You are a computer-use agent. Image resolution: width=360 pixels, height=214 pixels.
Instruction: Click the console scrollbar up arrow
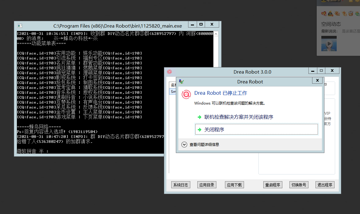pyautogui.click(x=216, y=34)
